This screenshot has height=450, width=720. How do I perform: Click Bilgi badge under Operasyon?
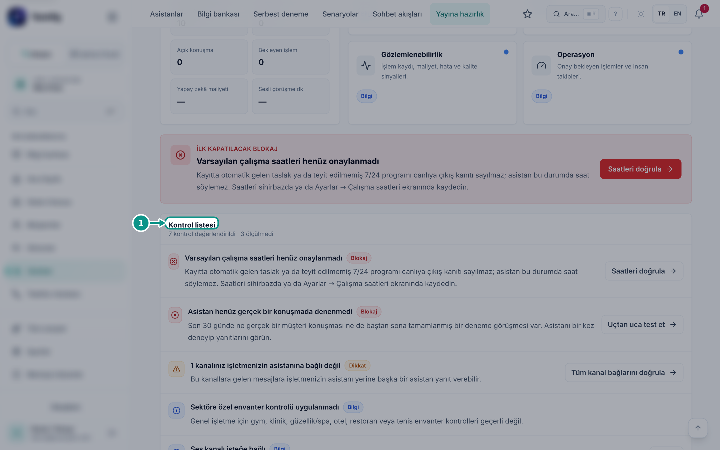[541, 96]
